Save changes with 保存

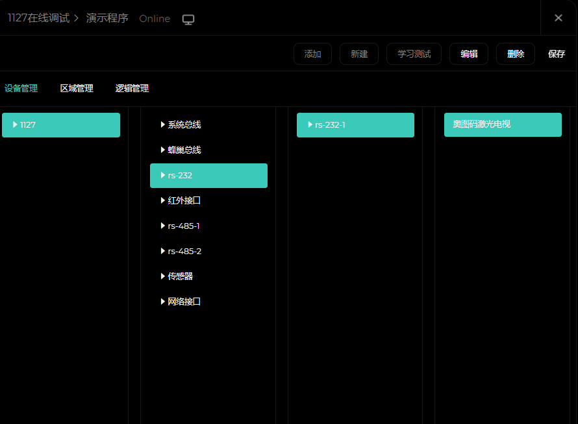click(557, 54)
